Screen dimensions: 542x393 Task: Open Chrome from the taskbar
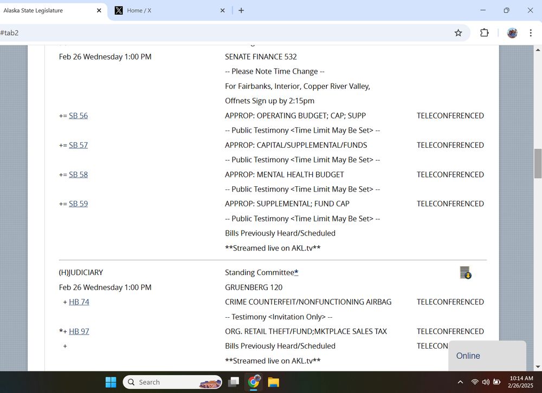click(x=254, y=382)
